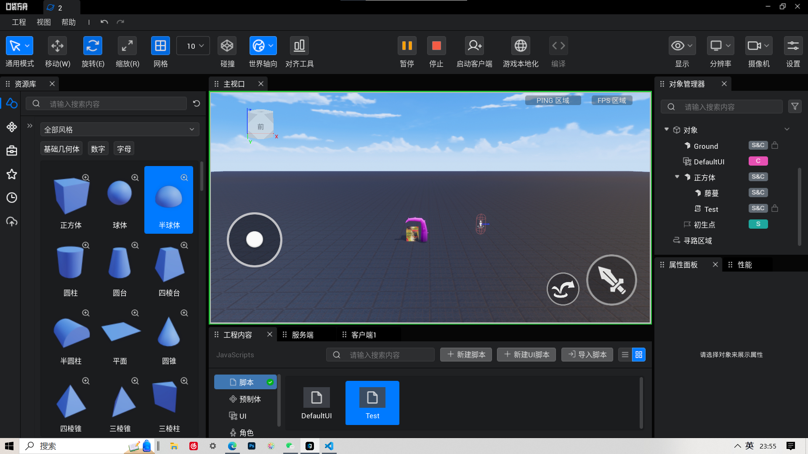
Task: Open the resolution dropdown
Action: pyautogui.click(x=720, y=46)
